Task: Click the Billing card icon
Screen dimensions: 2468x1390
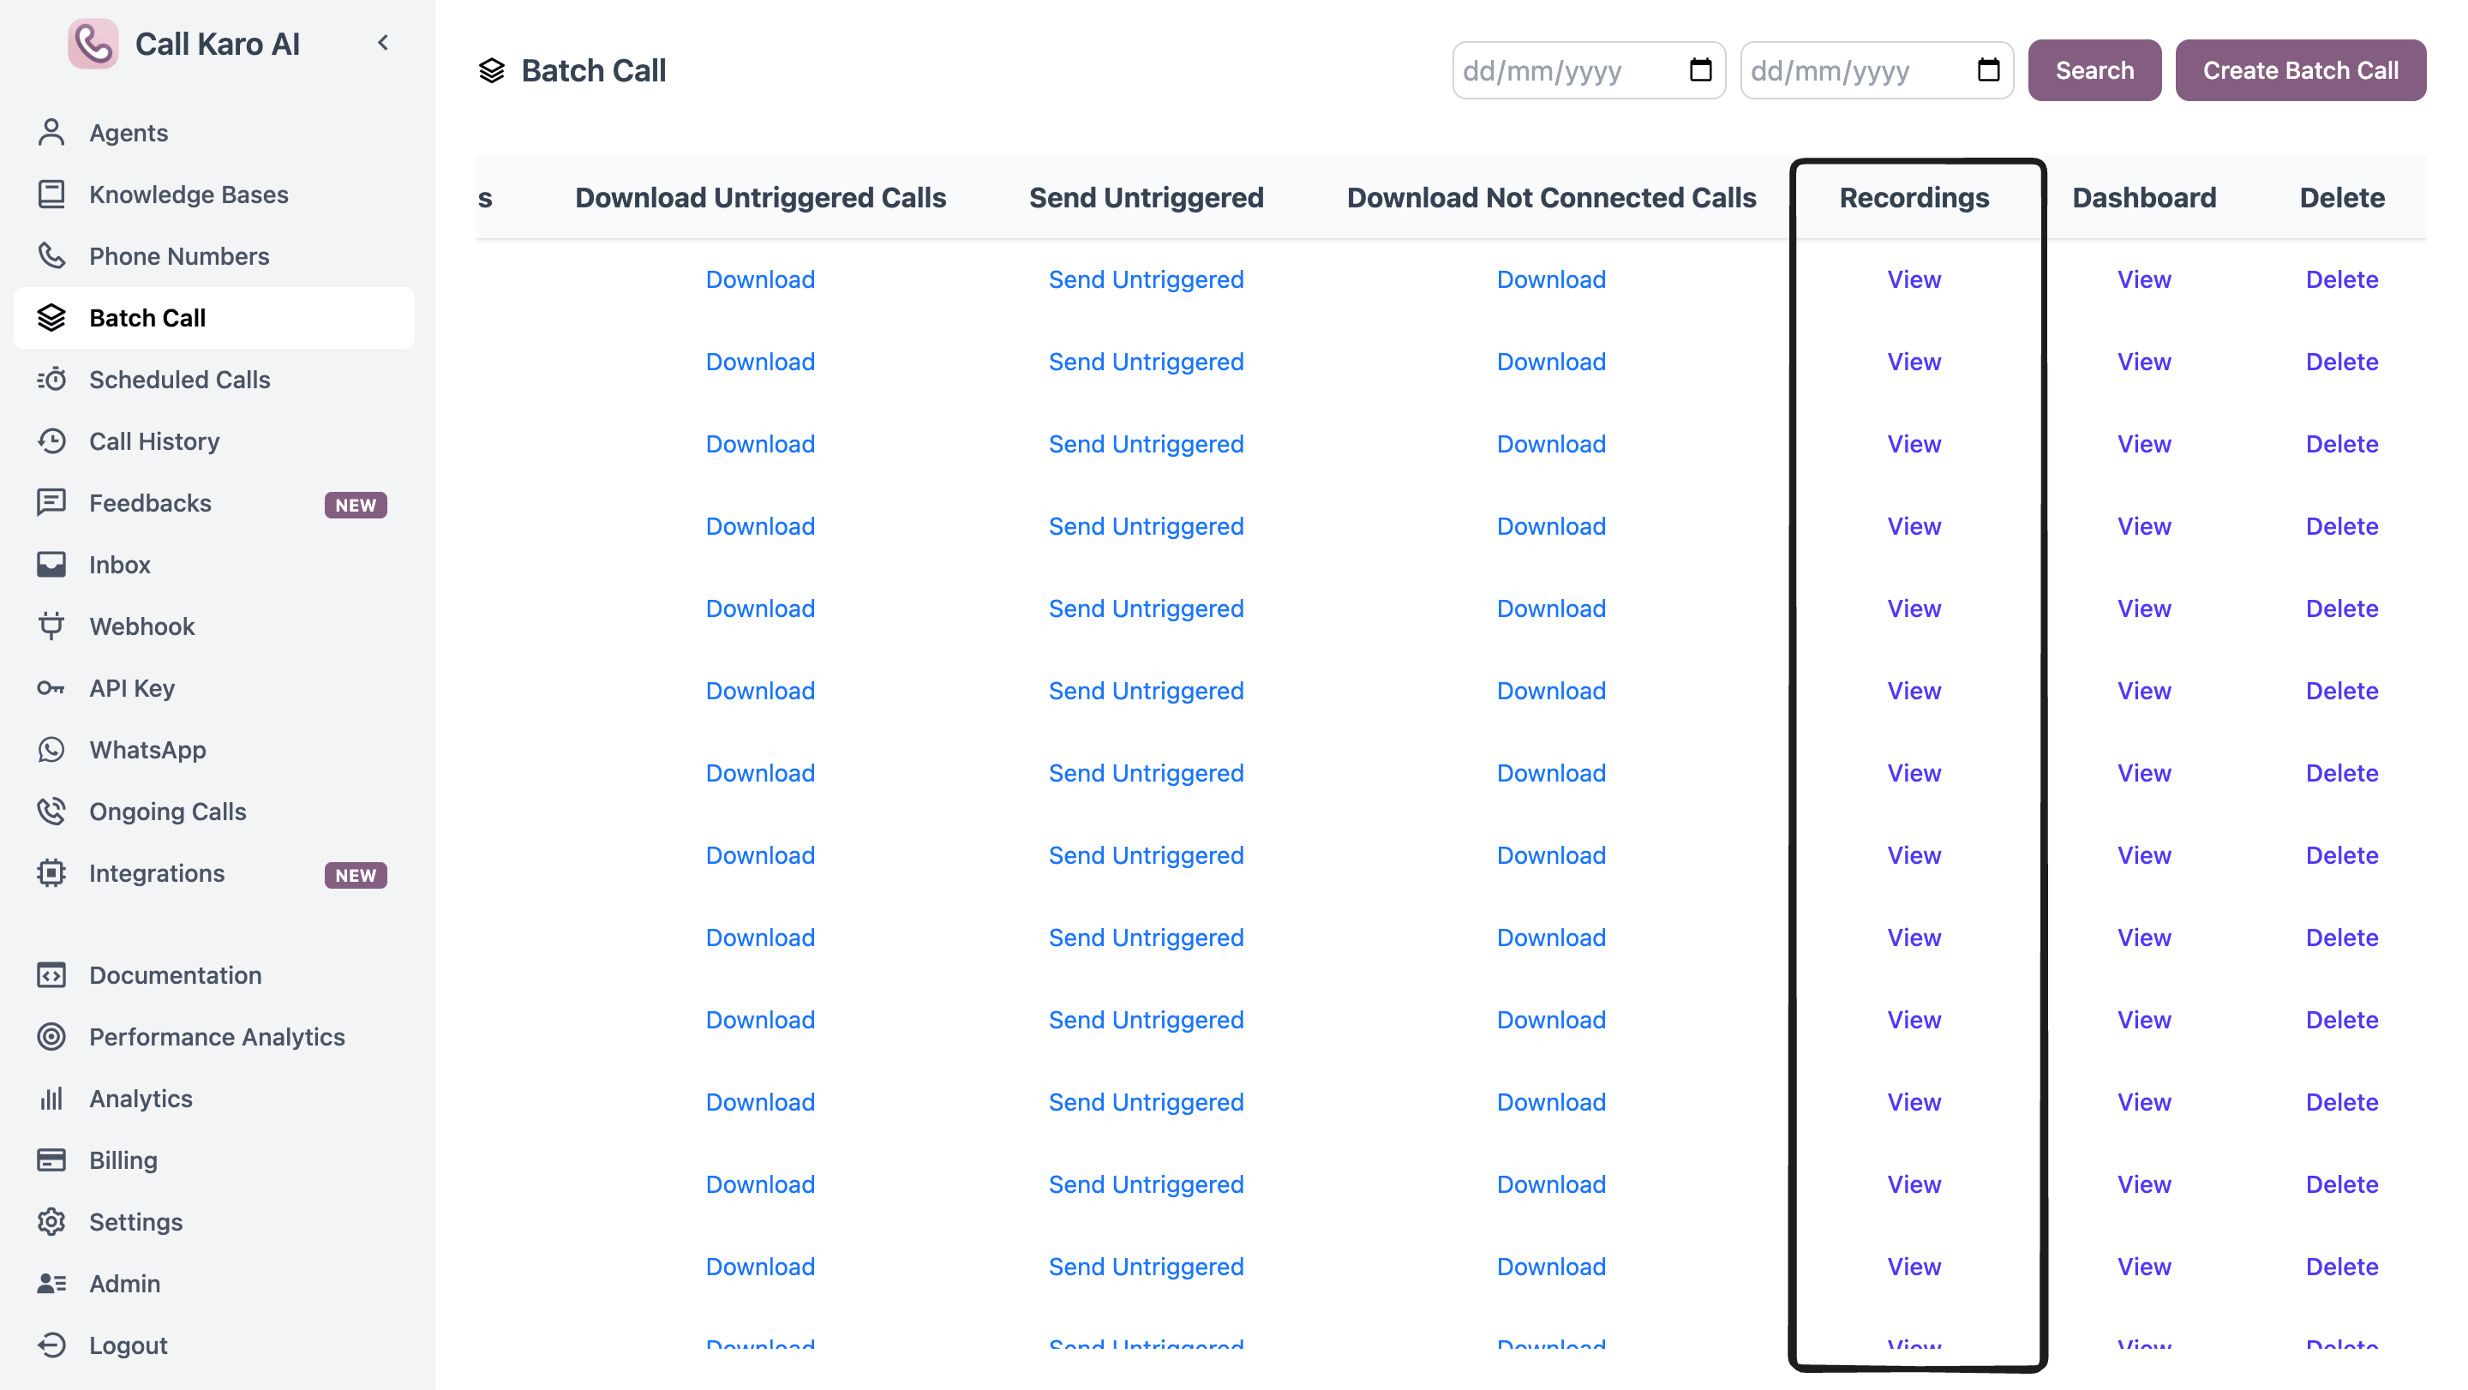Action: 51,1160
